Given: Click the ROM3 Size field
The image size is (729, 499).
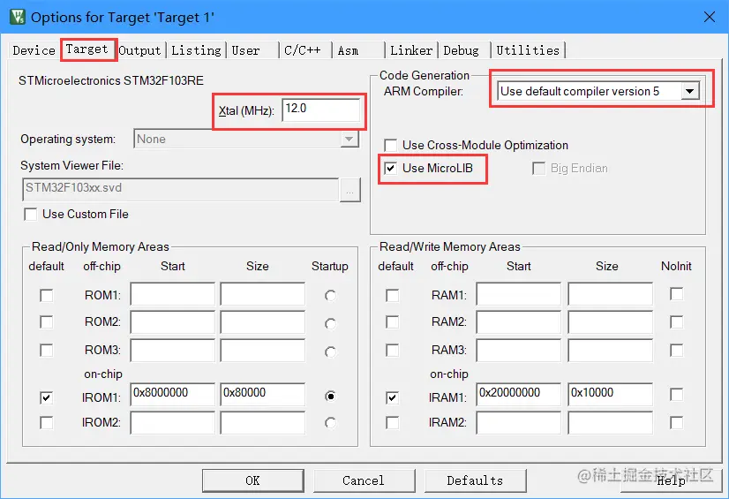Looking at the screenshot, I should pos(263,350).
